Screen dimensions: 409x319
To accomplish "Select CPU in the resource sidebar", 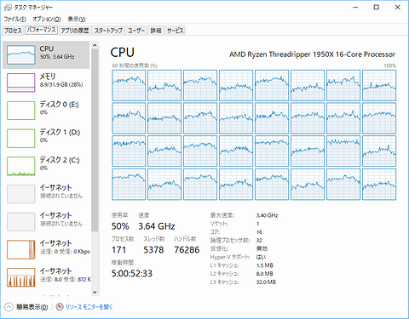I will point(46,54).
